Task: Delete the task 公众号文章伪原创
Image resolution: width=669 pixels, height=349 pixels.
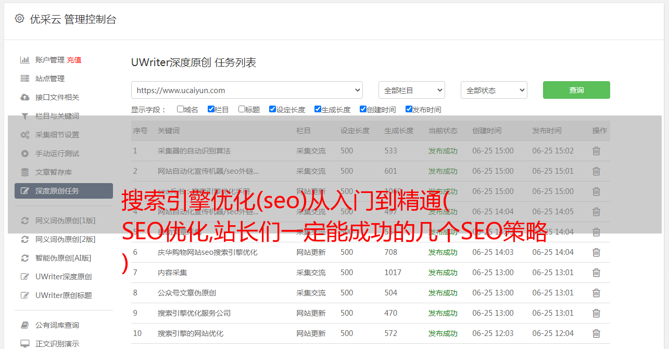Action: pos(596,293)
